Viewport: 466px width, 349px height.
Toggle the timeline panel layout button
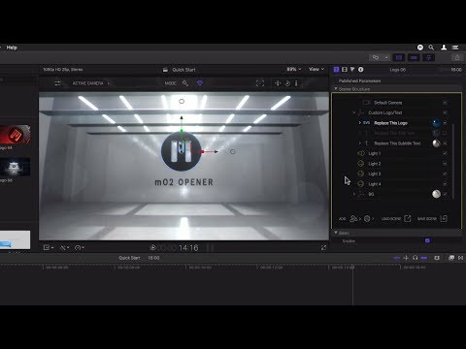pos(414,57)
